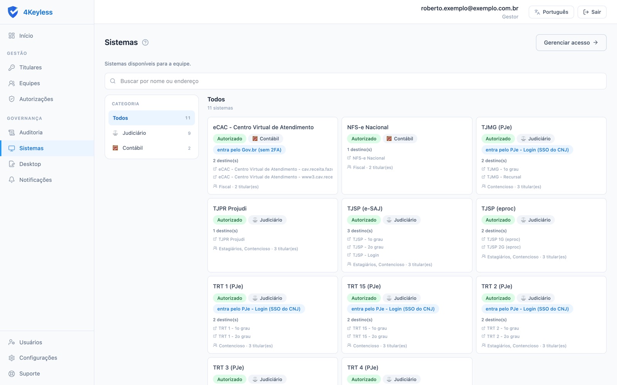Click the Auditoria icon in sidebar

[12, 132]
